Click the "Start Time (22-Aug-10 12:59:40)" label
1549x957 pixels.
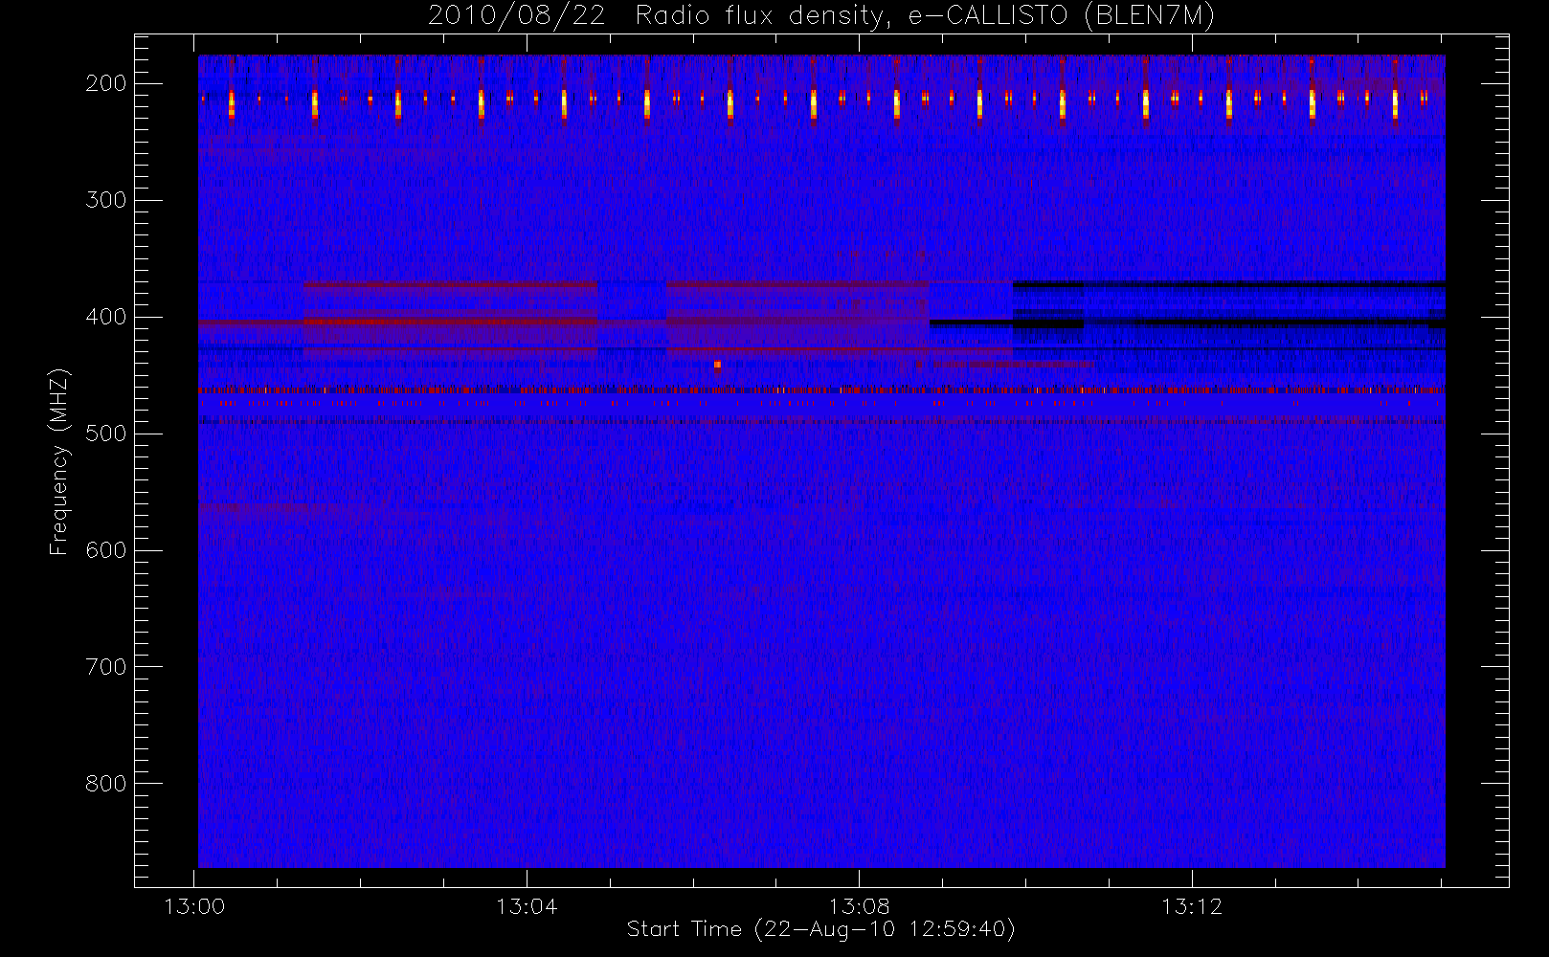pos(820,929)
